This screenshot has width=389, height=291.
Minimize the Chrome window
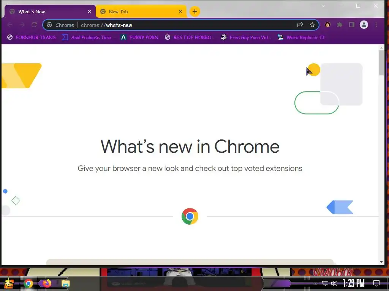341,6
